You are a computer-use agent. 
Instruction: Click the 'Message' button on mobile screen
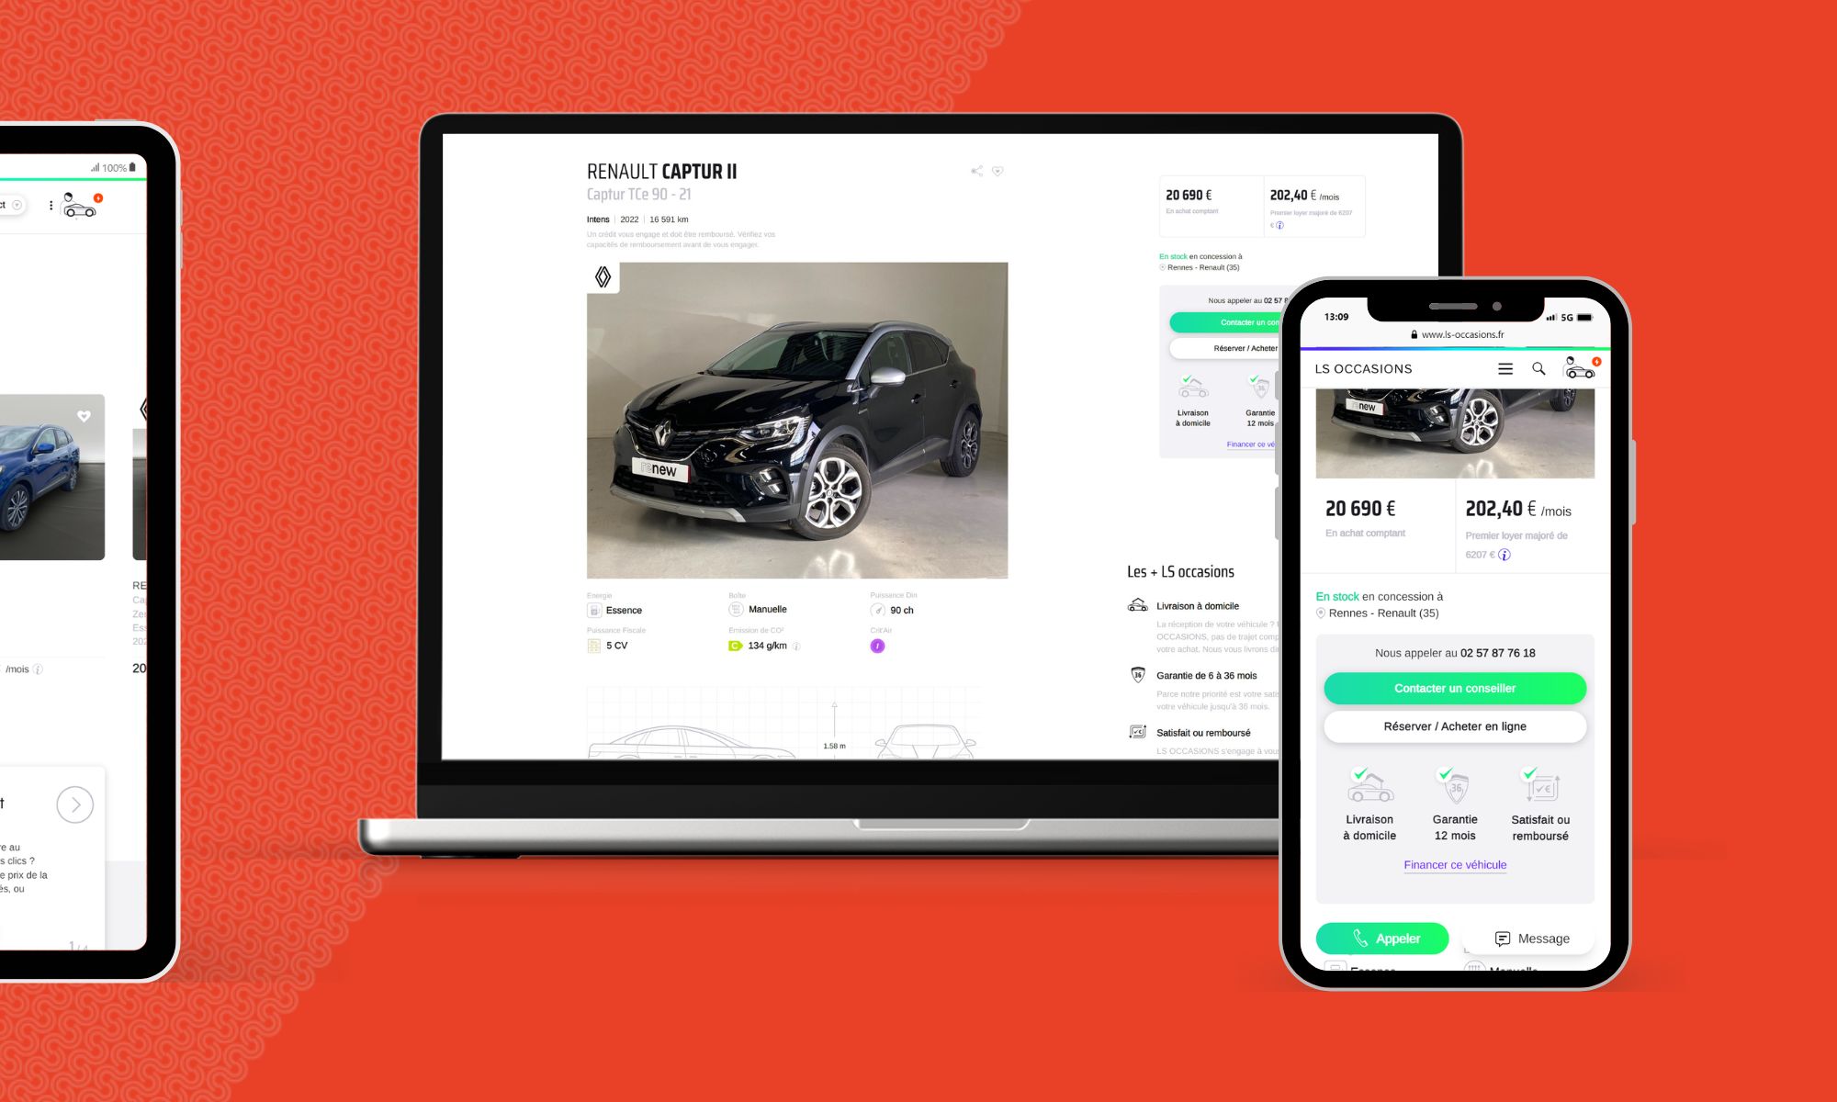point(1528,938)
